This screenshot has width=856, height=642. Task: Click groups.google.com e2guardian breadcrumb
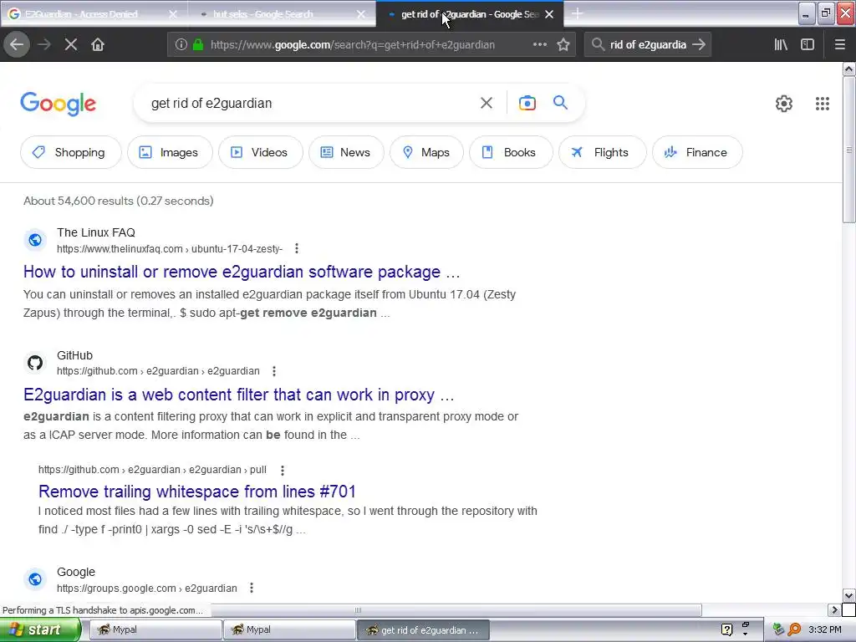(147, 588)
